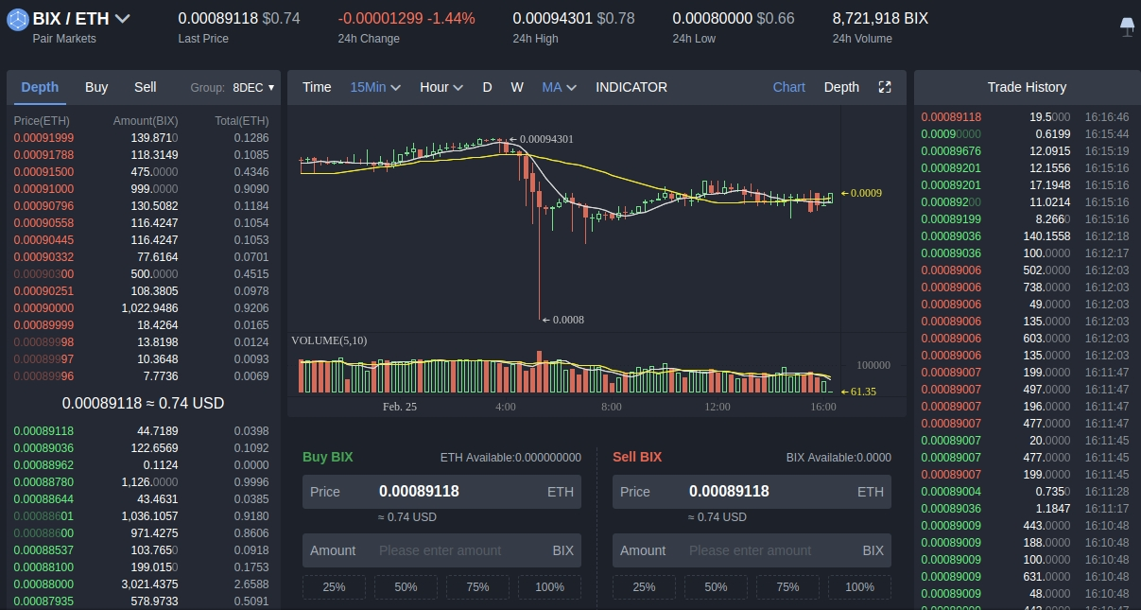Click the 24h High value 0.00094301
The image size is (1141, 610).
tap(553, 18)
